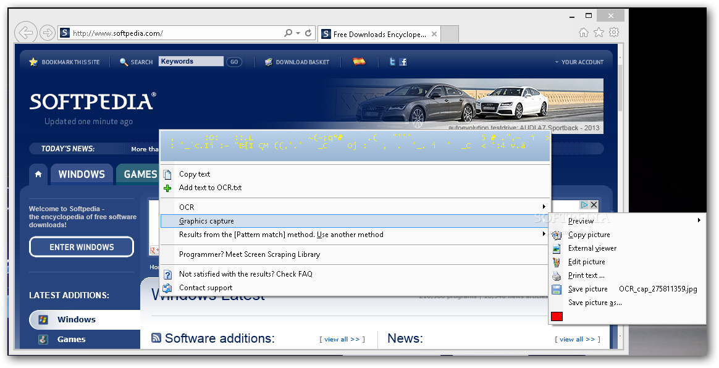
Task: Click the question mark FAQ icon
Action: [168, 275]
